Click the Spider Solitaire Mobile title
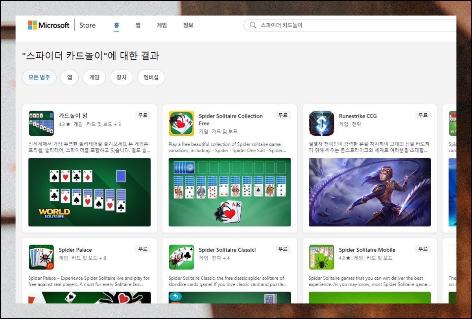This screenshot has width=472, height=319. coord(367,250)
